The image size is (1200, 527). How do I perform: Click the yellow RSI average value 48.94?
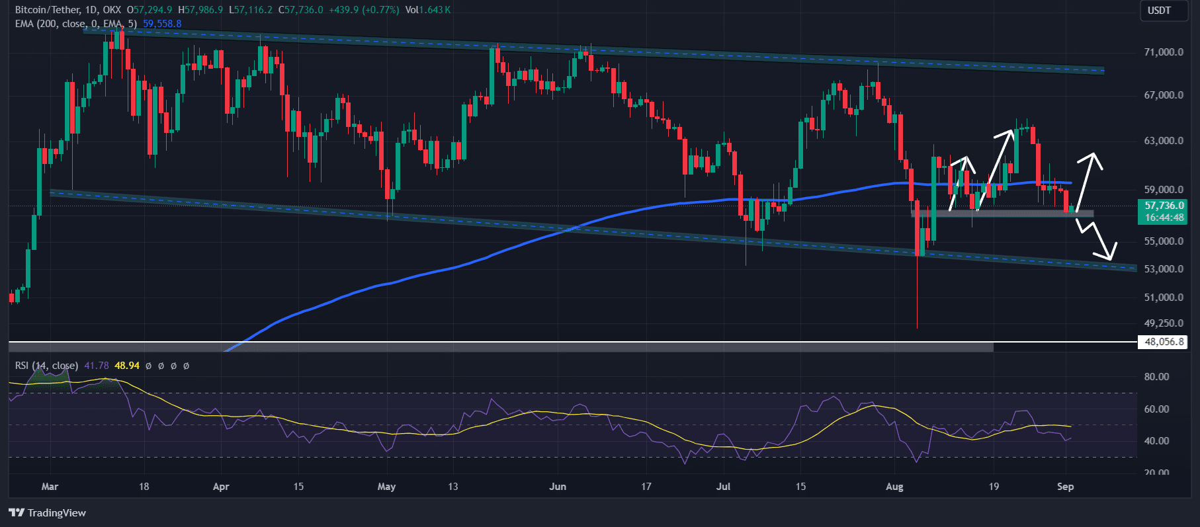click(x=127, y=366)
